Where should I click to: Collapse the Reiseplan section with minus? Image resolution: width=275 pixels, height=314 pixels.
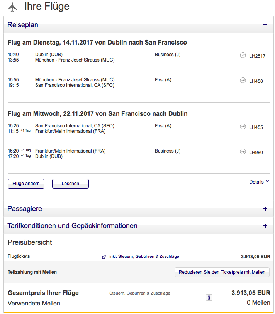(265, 25)
